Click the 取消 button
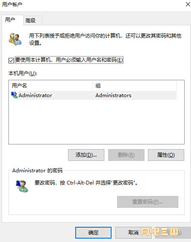 click(x=134, y=233)
